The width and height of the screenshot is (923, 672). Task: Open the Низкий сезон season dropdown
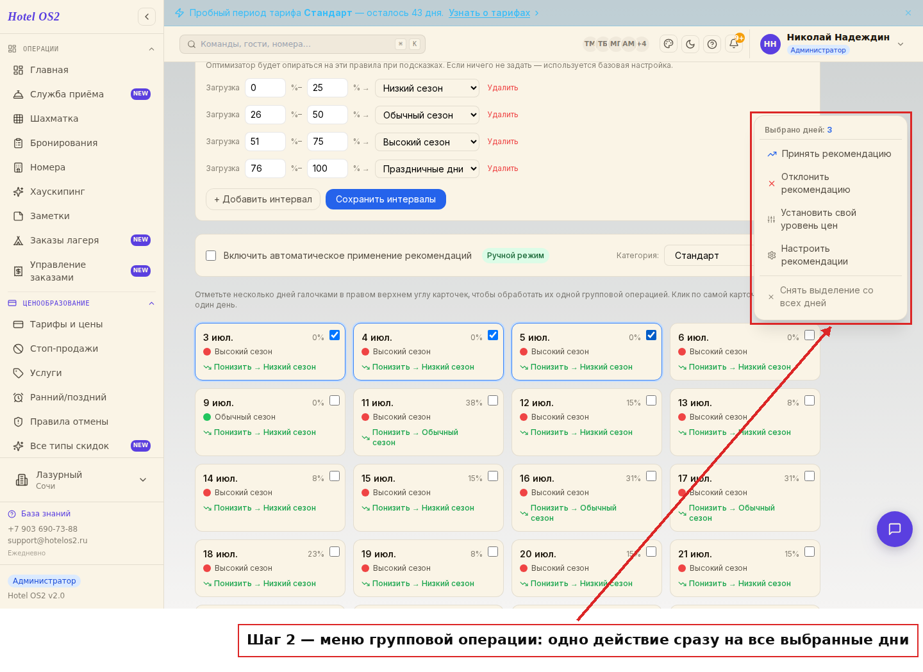(427, 88)
